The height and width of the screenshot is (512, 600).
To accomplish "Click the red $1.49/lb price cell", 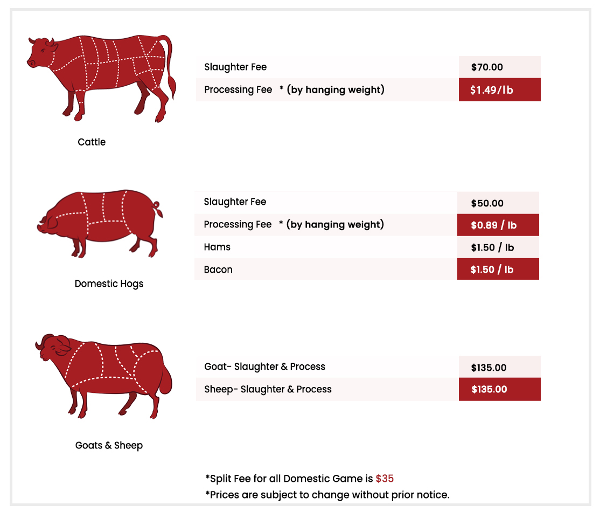I will 499,89.
